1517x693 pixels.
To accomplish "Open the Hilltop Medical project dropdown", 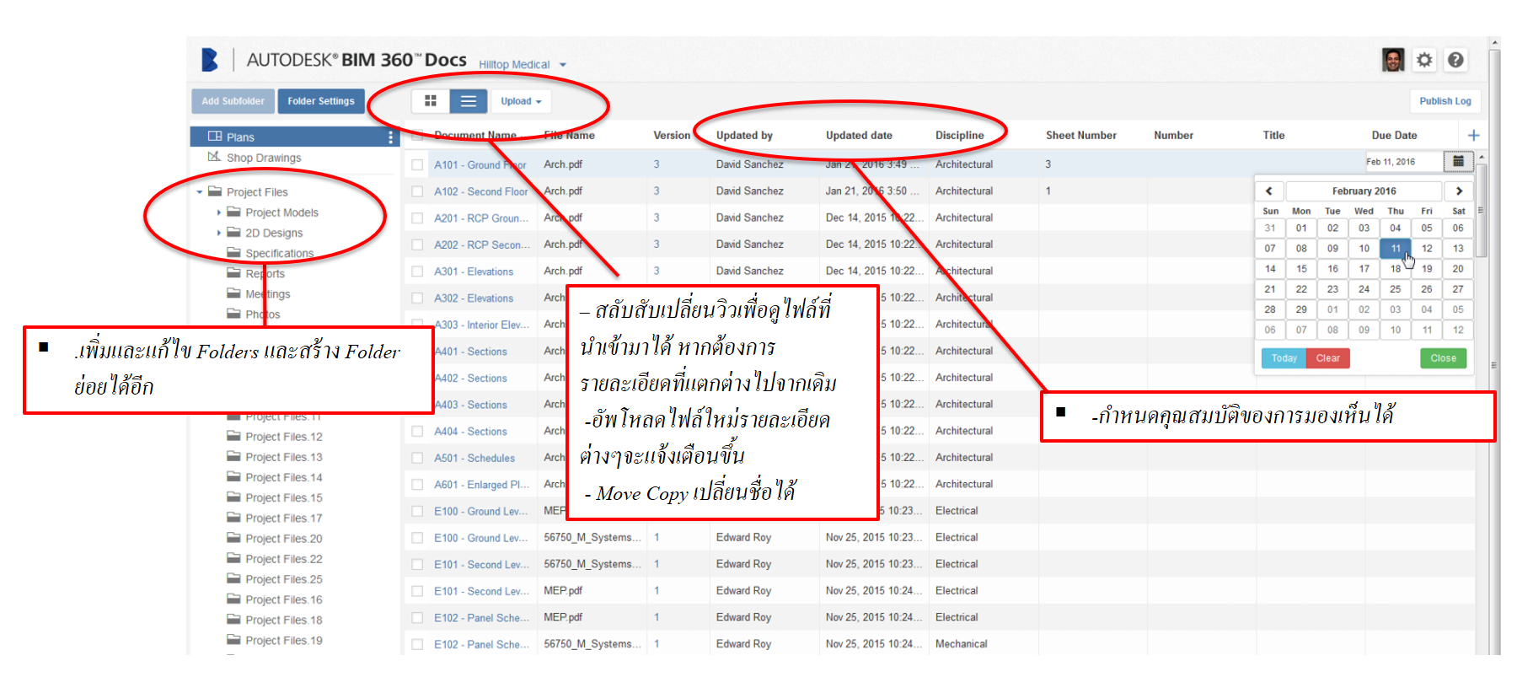I will pos(523,65).
